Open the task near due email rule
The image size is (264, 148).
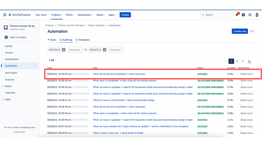tap(118, 133)
